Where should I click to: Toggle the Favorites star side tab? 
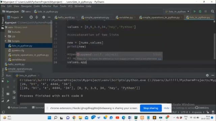point(3,75)
